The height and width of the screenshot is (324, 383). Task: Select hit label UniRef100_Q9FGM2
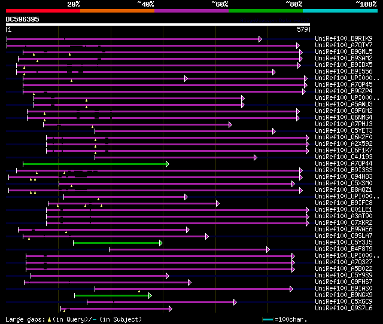[x=344, y=111]
